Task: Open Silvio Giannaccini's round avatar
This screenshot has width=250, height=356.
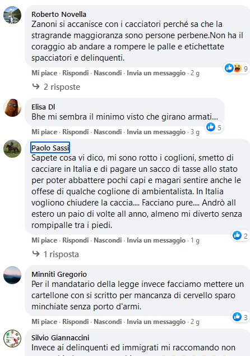Action: 12,338
